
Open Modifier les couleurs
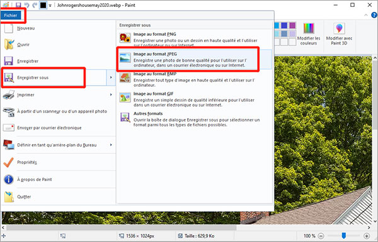[x=309, y=34]
